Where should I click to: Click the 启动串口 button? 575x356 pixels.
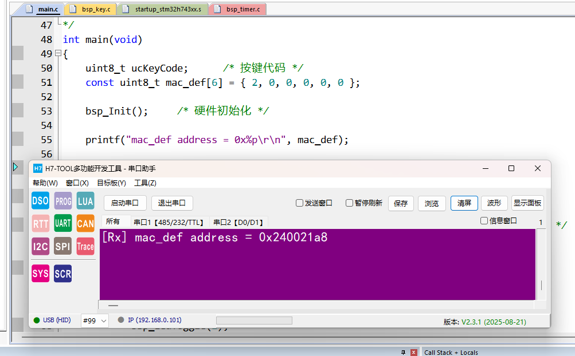click(x=125, y=203)
